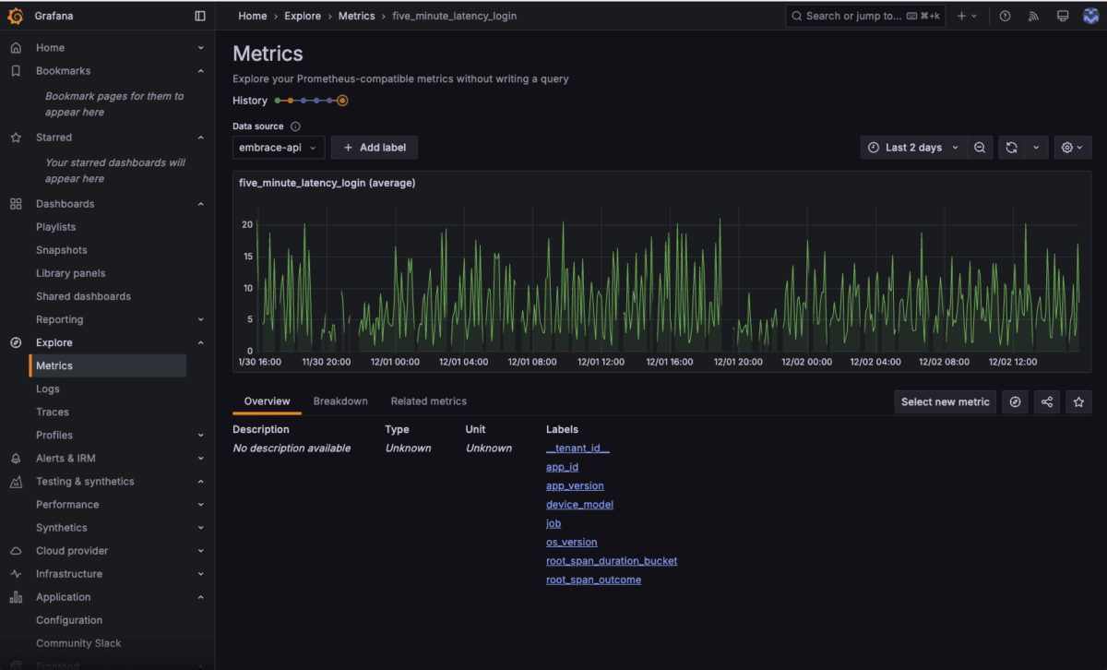Click the root_span_outcome label link
This screenshot has height=670, width=1107.
click(x=593, y=580)
